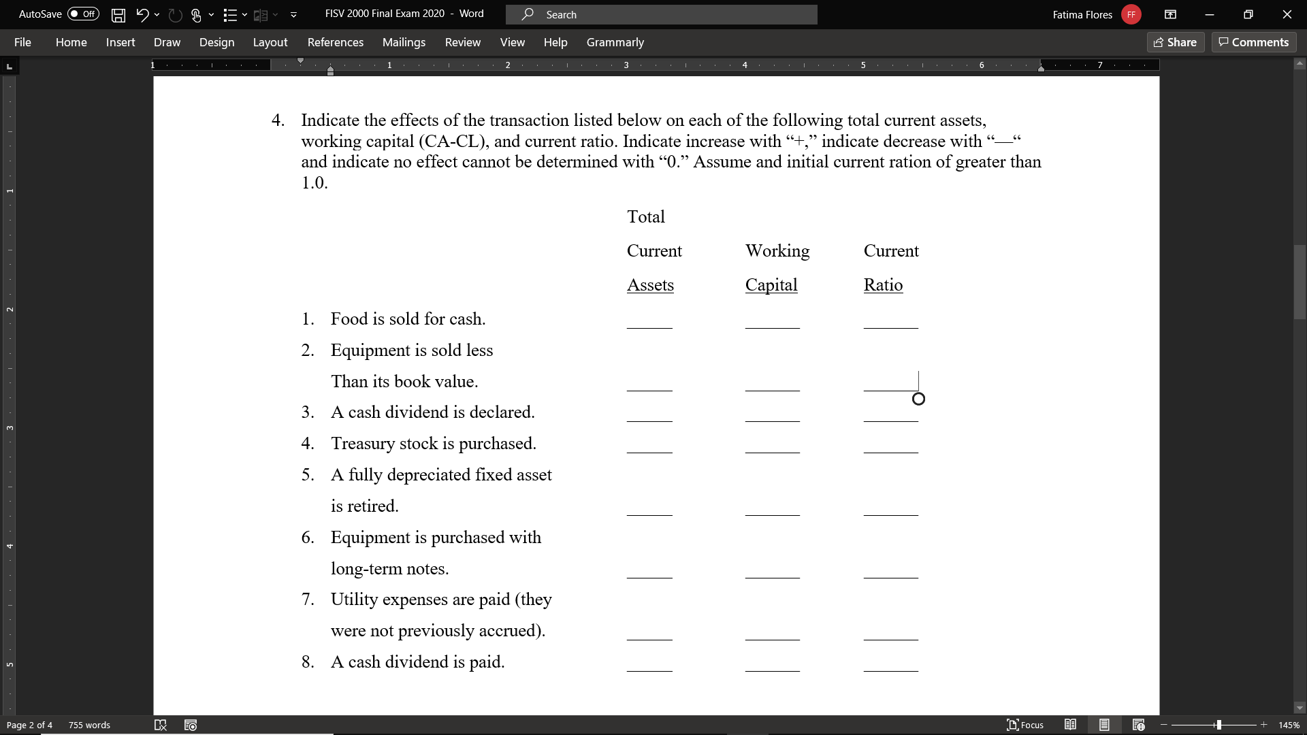
Task: Click the Share button
Action: (1176, 42)
